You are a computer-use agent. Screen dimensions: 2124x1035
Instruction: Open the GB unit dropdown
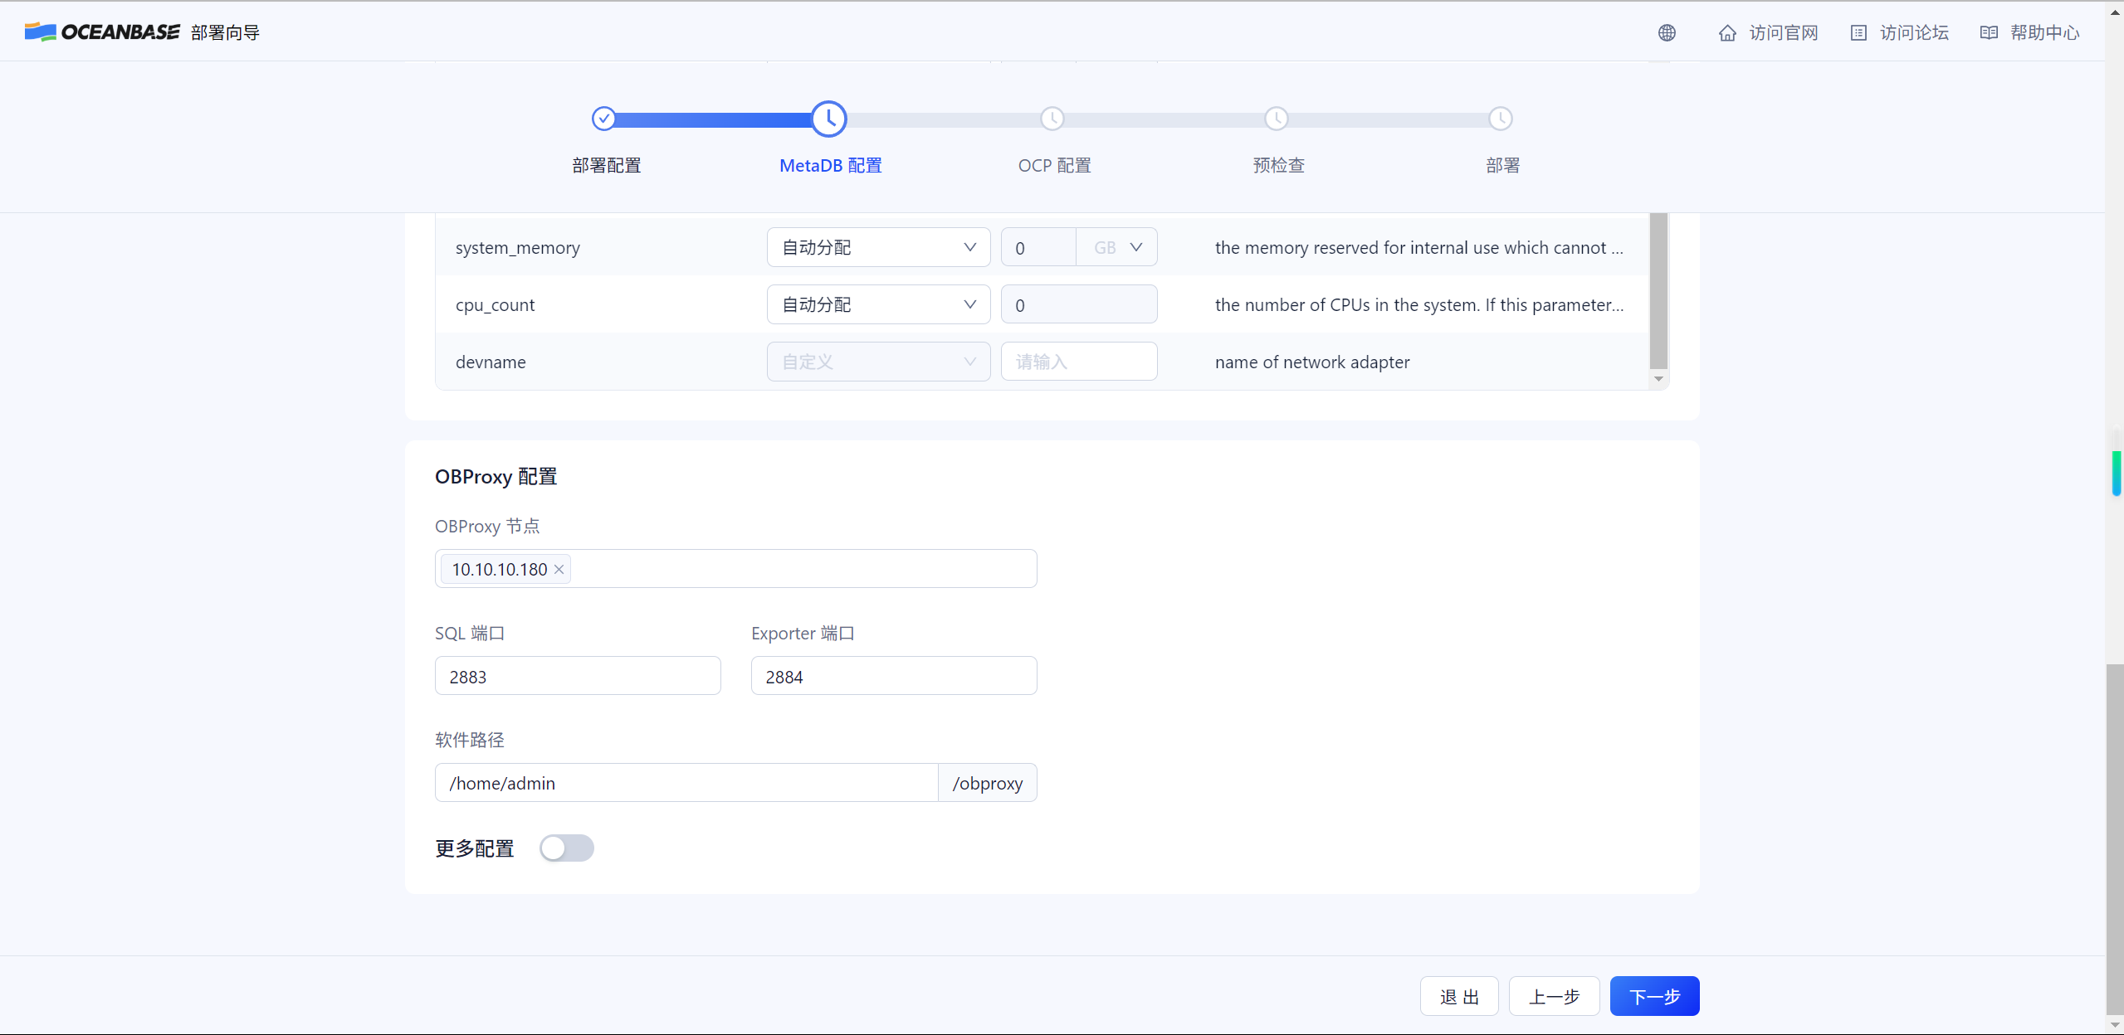click(x=1117, y=247)
